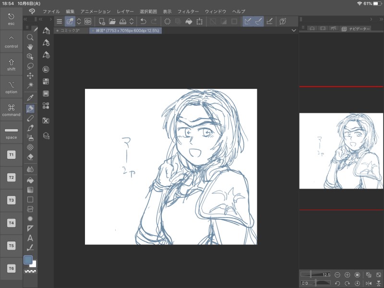Toggle Snap to Grid
Screen dimensions: 384x288
point(269,21)
